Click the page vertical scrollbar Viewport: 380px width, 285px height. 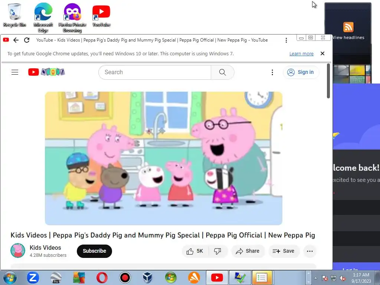click(328, 81)
